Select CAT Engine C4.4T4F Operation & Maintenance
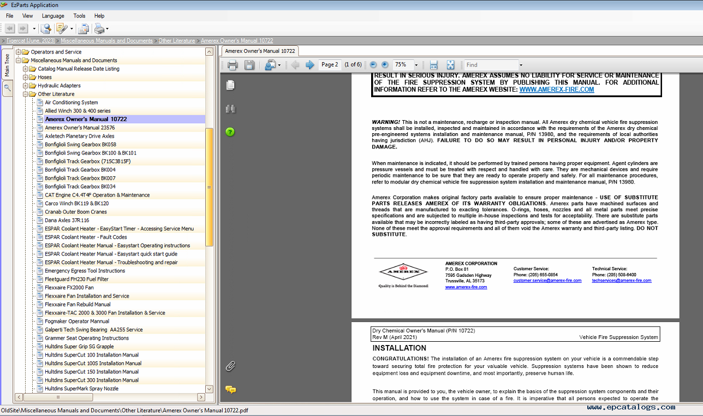The width and height of the screenshot is (703, 416). coord(97,195)
